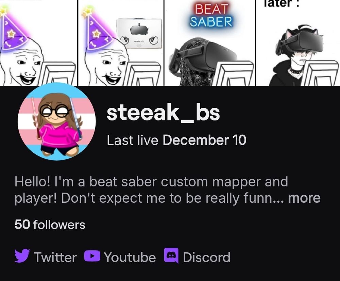Click the steeak_bs channel name
Image resolution: width=340 pixels, height=281 pixels.
163,113
